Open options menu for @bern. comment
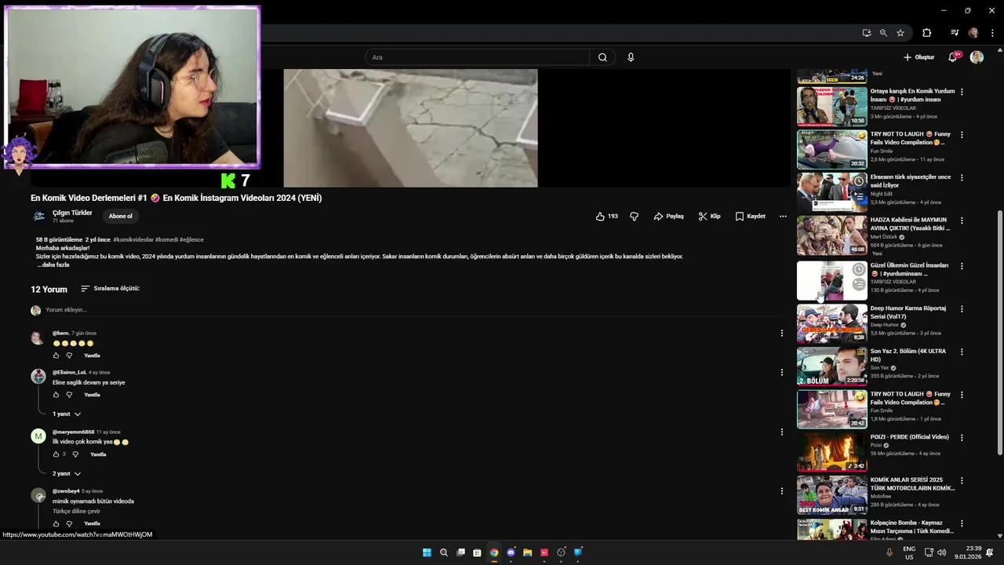1004x565 pixels. [781, 333]
